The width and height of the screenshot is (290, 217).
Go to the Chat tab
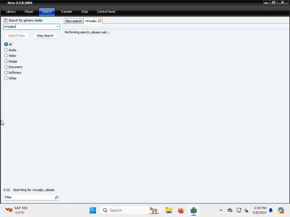click(x=84, y=12)
